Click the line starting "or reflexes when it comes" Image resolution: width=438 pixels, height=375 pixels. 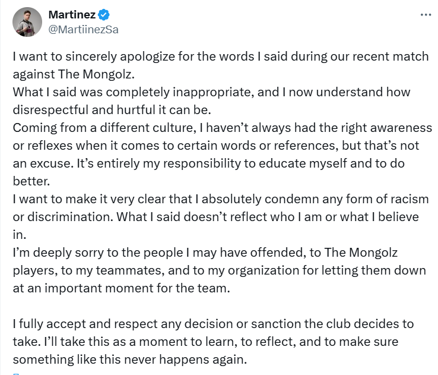[x=216, y=146]
